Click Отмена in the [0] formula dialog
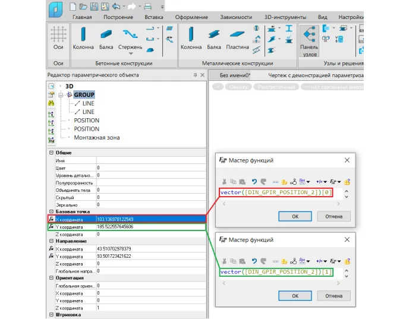The height and width of the screenshot is (319, 409). click(334, 216)
